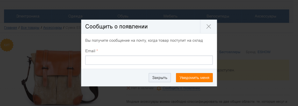The height and width of the screenshot is (106, 298).
Task: Open the Обувь menu category
Action: pos(123,16)
